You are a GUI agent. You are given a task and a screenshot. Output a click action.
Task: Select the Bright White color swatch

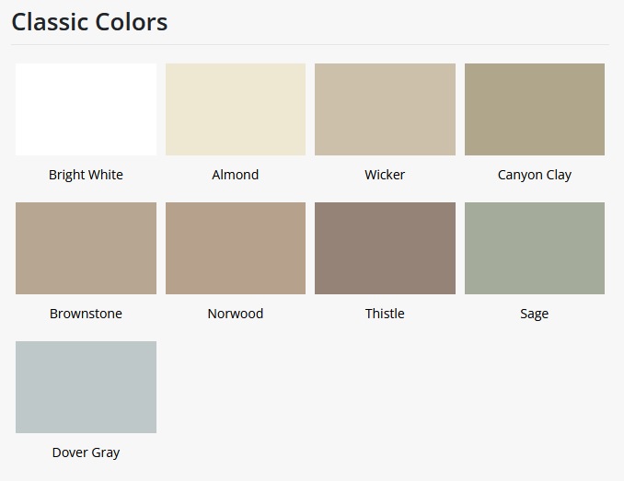click(x=86, y=109)
